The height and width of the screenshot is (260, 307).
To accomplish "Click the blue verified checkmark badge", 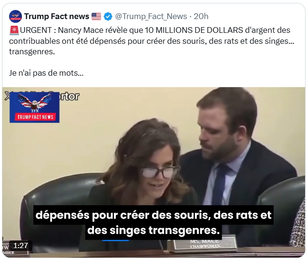I will tap(108, 17).
